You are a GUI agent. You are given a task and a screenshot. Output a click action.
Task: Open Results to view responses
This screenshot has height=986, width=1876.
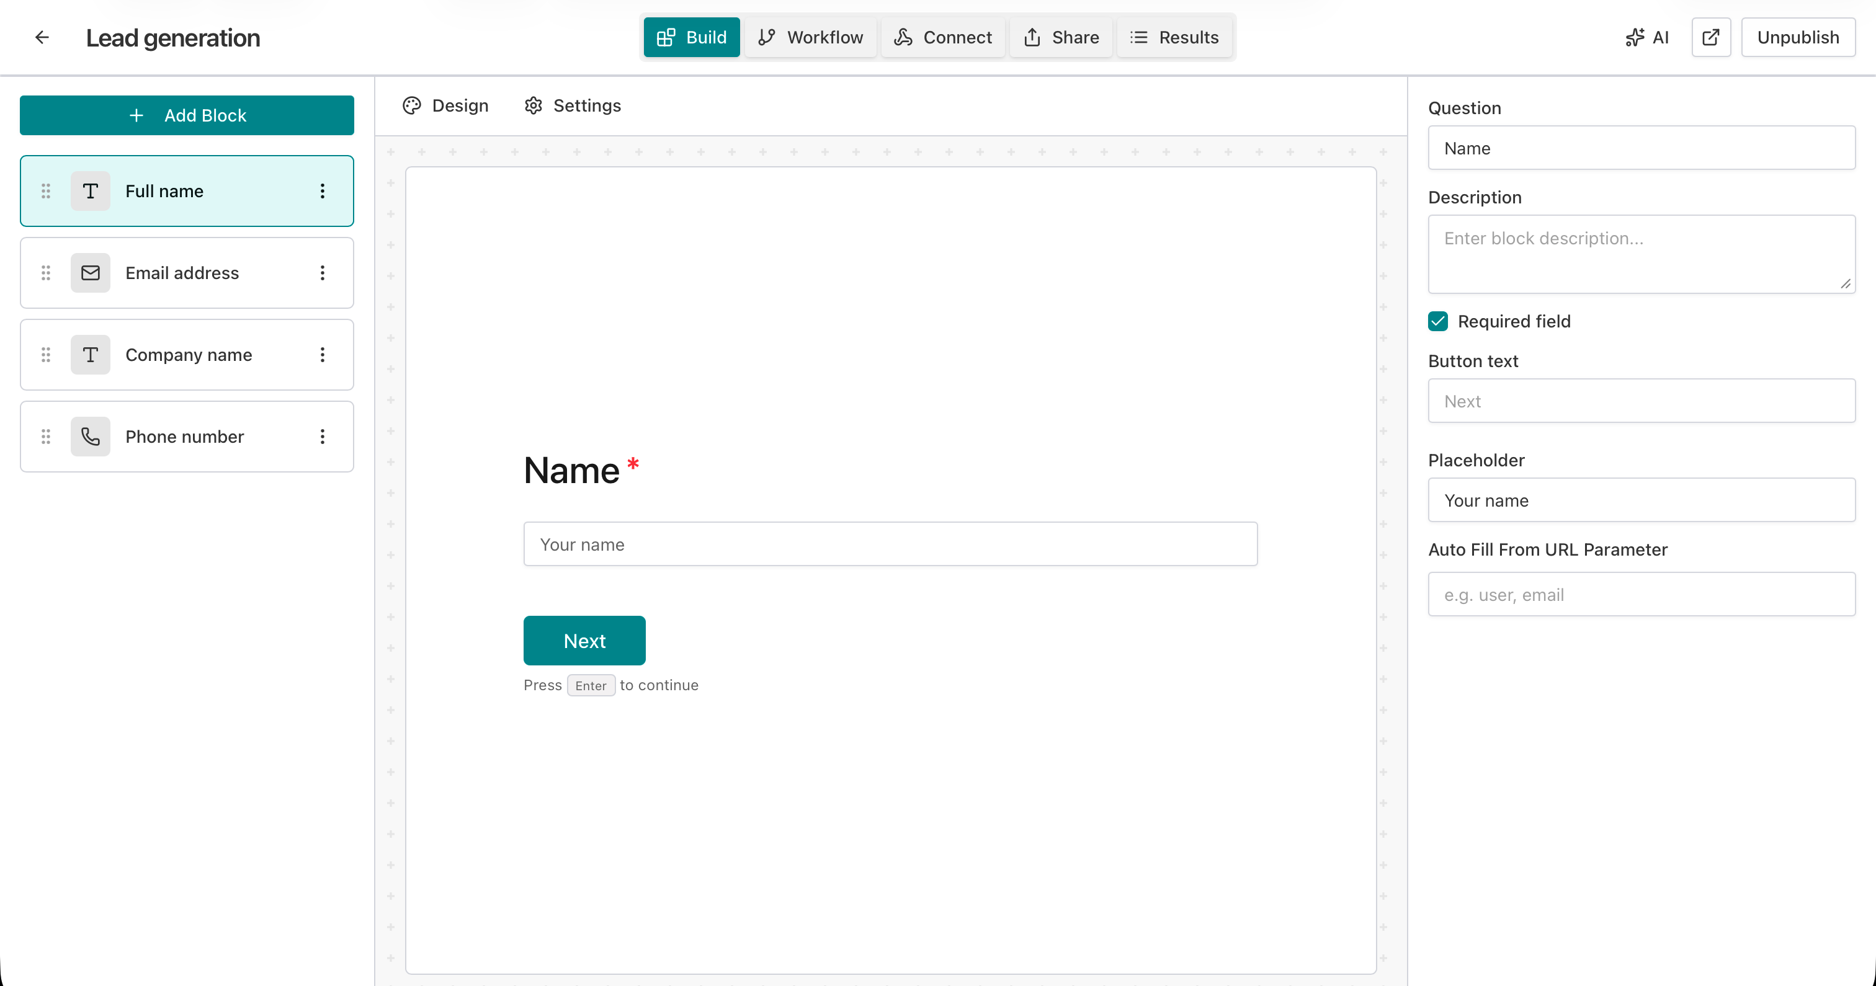tap(1174, 37)
